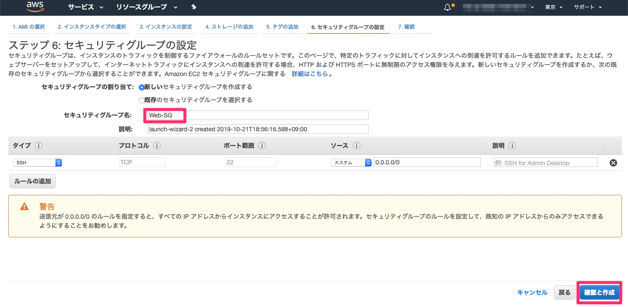Select 既存のセキュリティグループを選択する radio button

141,100
